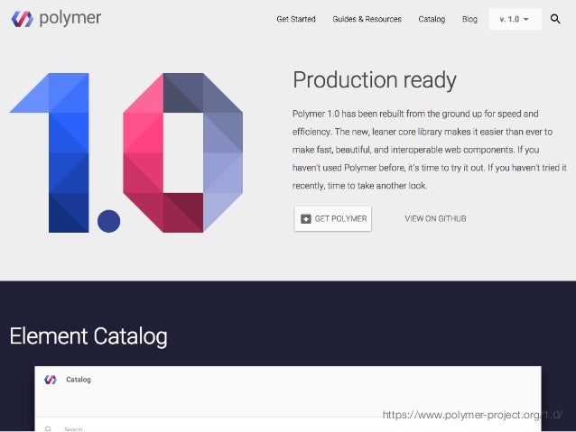Click the Polymer logo in the Catalog preview
Screen dimensions: 576x432
click(51, 380)
